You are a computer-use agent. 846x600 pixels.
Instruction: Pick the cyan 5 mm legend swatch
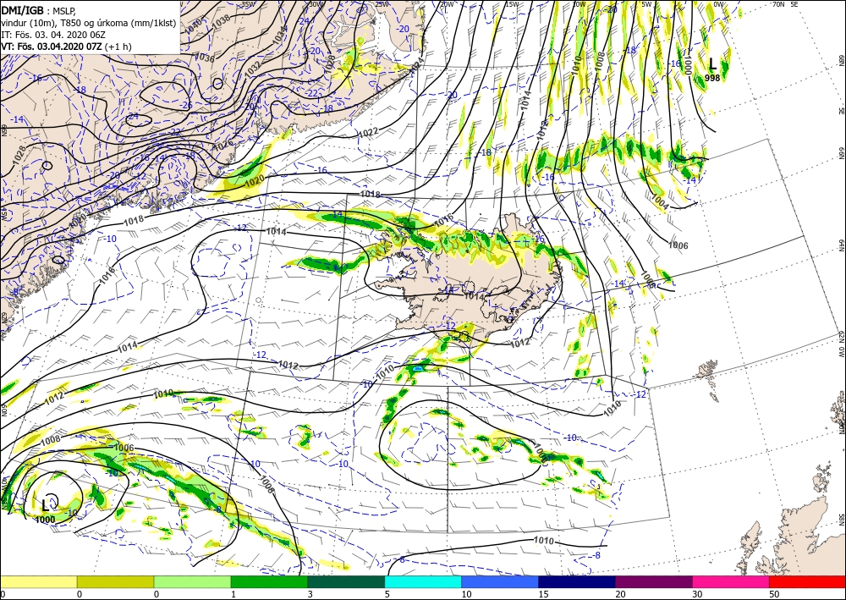423,581
